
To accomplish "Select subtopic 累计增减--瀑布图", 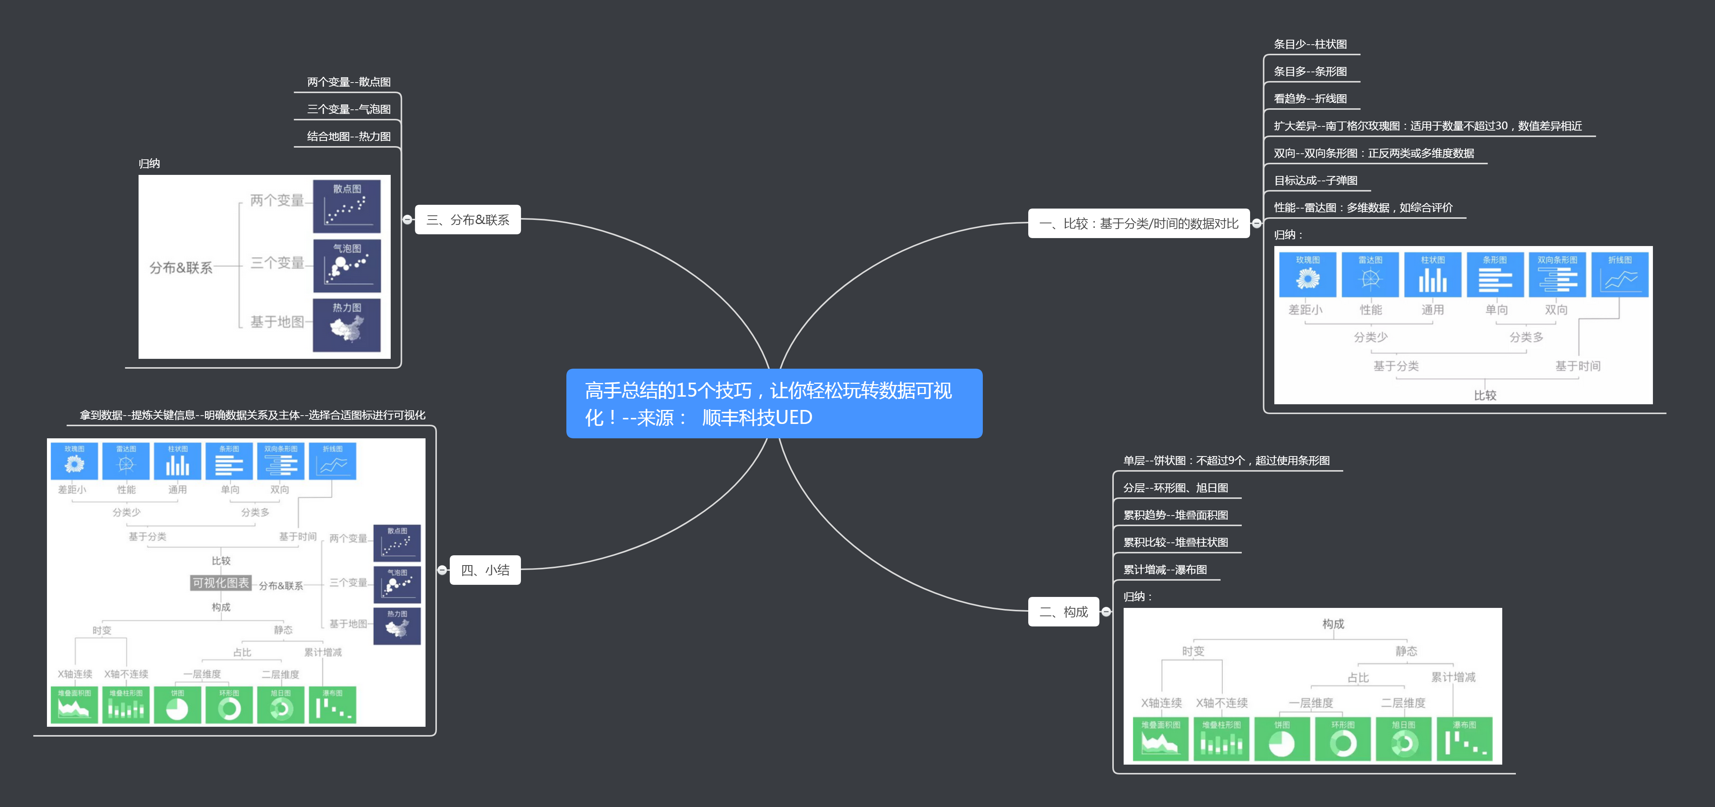I will tap(1165, 569).
